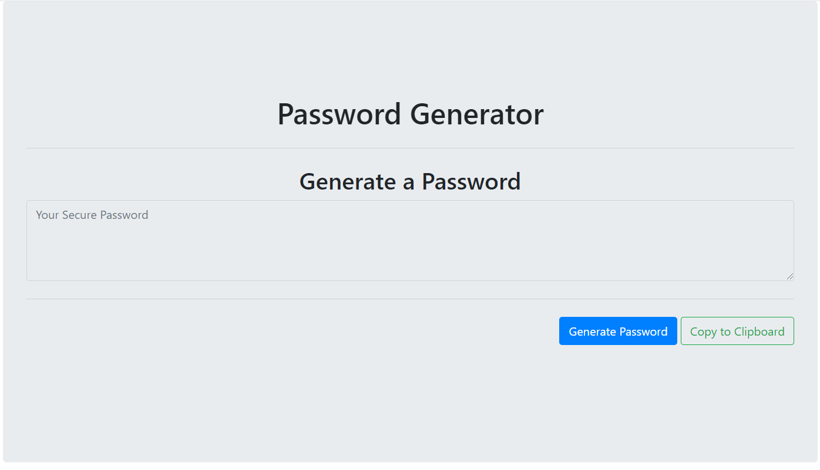
Task: Click the word Clipboard on the green button
Action: [759, 332]
